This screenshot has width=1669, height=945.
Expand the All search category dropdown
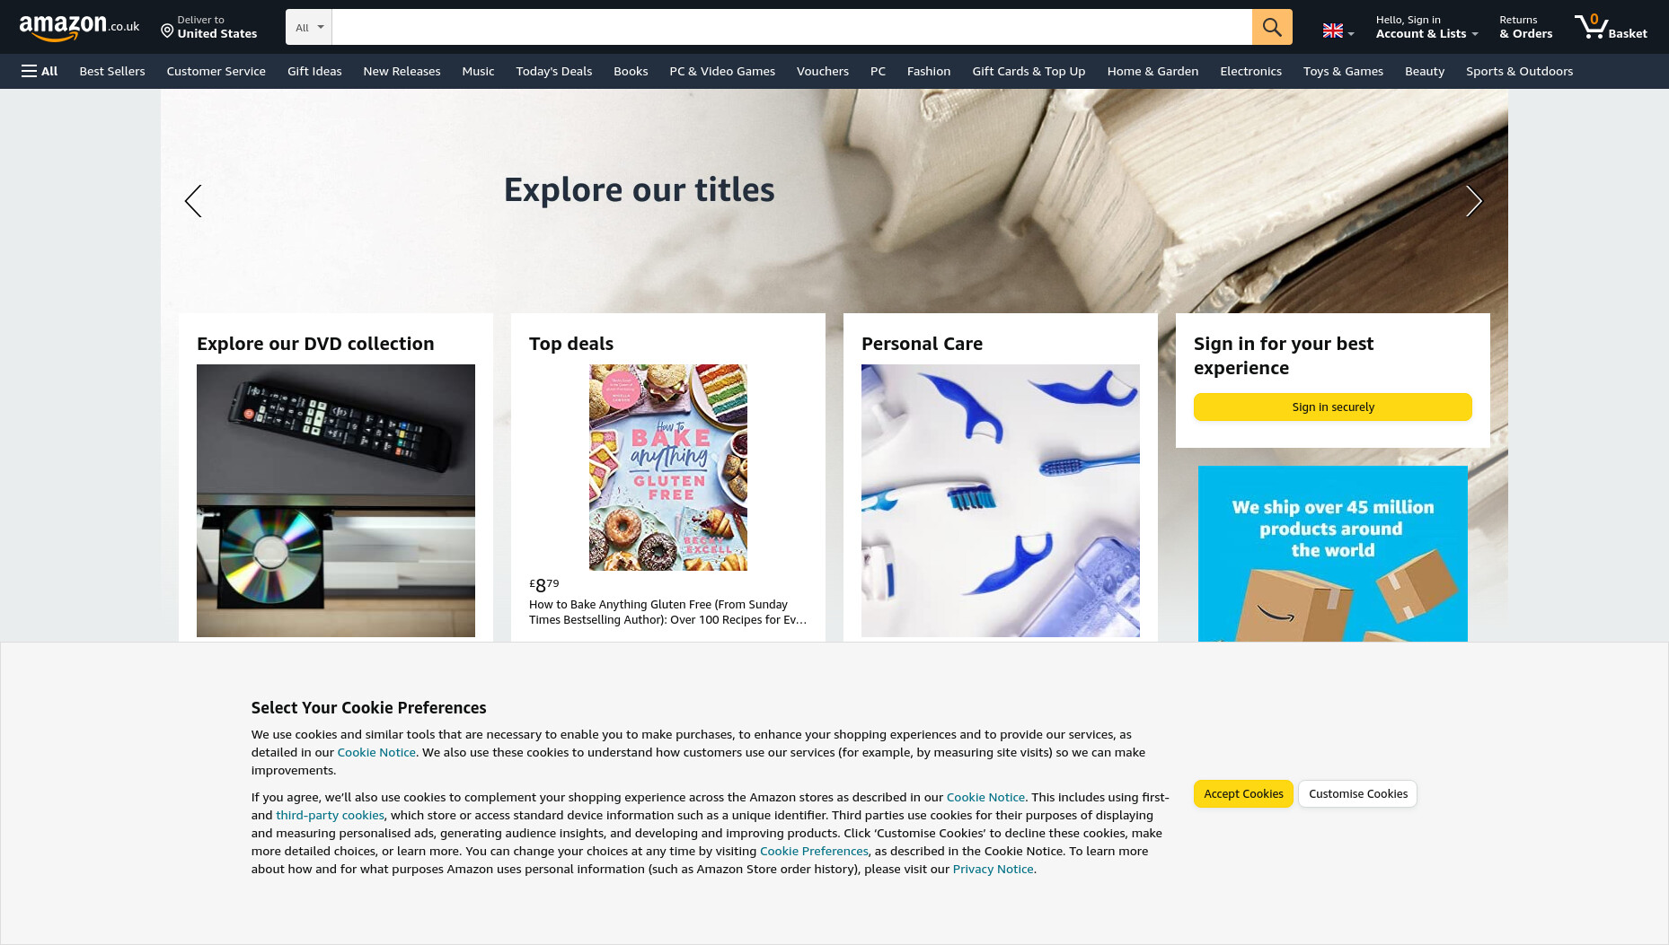coord(309,27)
